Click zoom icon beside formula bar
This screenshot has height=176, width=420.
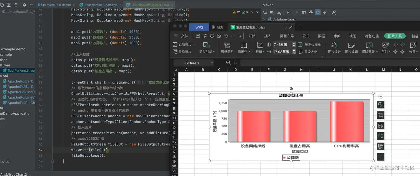[228, 63]
